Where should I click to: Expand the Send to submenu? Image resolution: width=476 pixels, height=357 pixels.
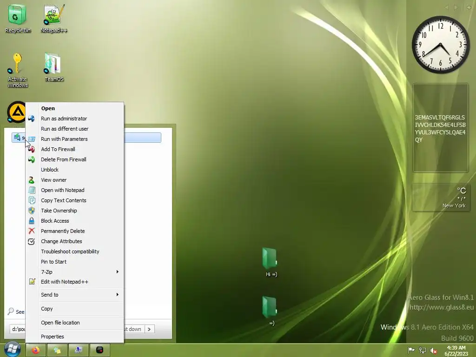pyautogui.click(x=75, y=295)
